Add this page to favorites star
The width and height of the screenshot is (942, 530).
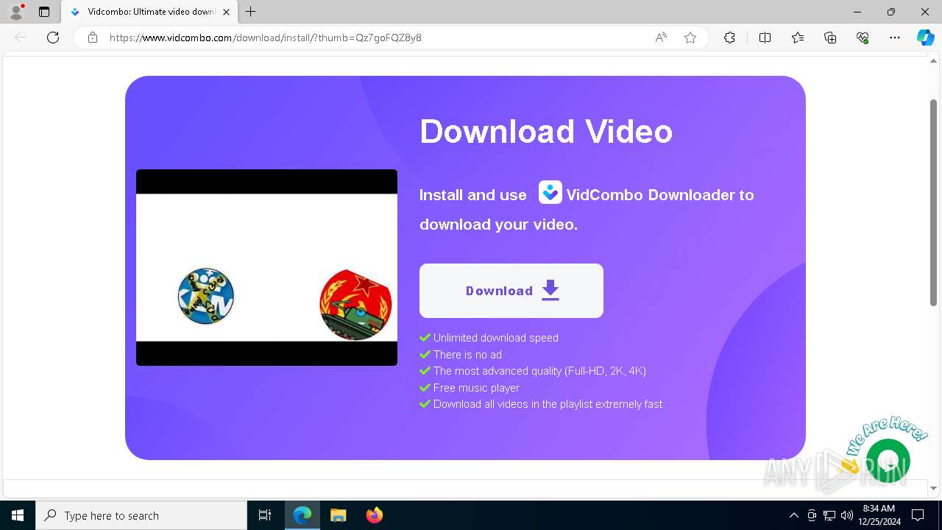pyautogui.click(x=690, y=38)
